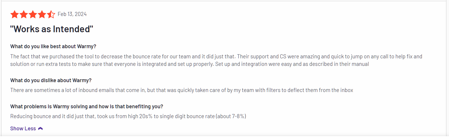The width and height of the screenshot is (449, 137).
Task: Open the "Works as Intended" review title
Action: (x=52, y=29)
